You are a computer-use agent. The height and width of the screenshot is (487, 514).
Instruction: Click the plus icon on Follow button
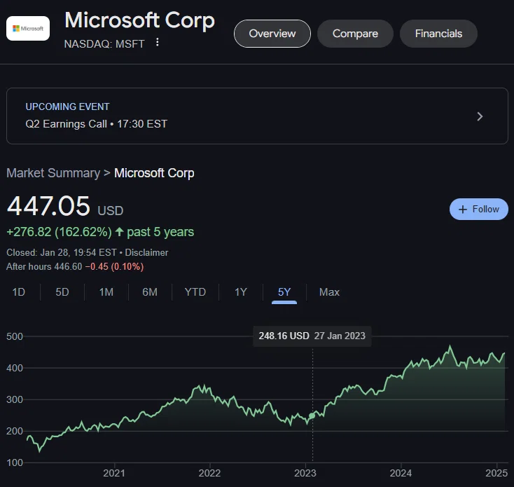(x=463, y=210)
